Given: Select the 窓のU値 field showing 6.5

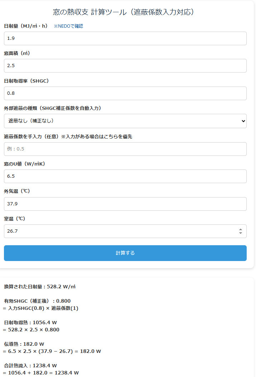Looking at the screenshot, I should (x=125, y=176).
